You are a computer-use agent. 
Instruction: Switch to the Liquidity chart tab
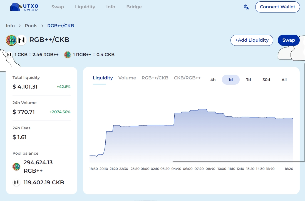point(103,78)
